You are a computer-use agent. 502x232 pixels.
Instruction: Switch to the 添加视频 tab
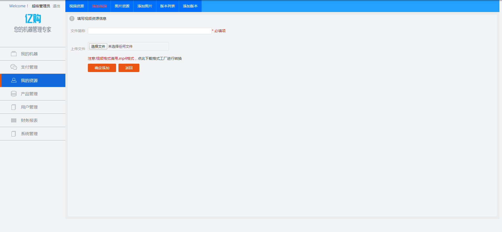pos(99,6)
